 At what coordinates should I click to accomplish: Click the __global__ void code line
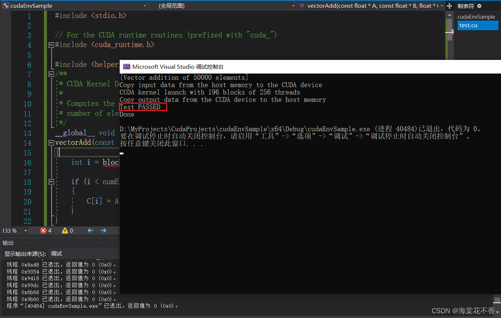coord(85,133)
